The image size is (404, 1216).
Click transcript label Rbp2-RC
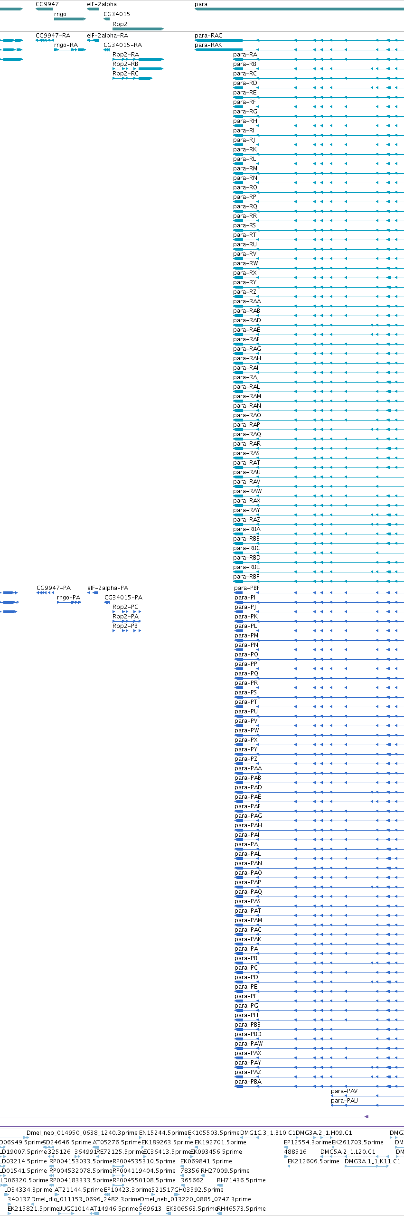coord(125,74)
